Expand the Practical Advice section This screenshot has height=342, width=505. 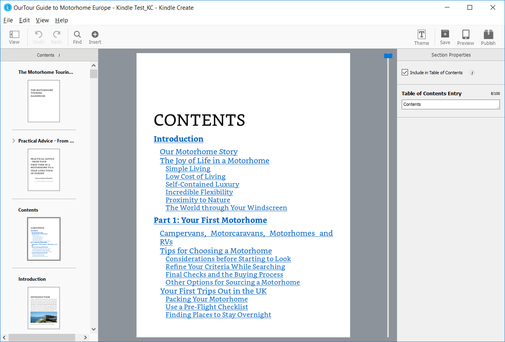tap(14, 141)
